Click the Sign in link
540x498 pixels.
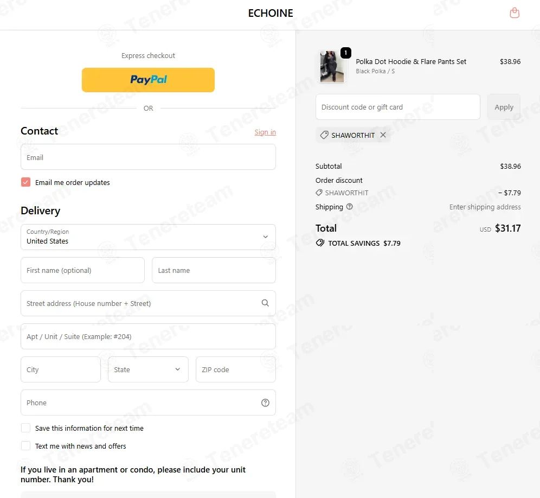265,132
